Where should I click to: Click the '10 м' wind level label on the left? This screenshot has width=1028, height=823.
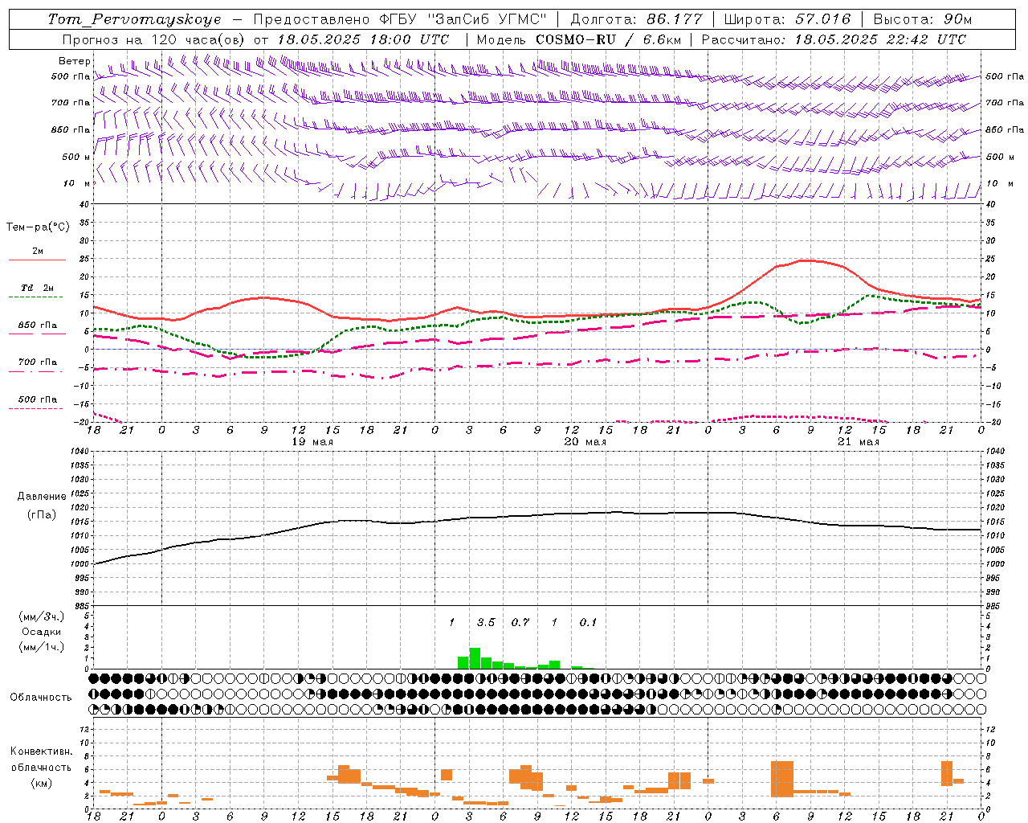tap(77, 183)
